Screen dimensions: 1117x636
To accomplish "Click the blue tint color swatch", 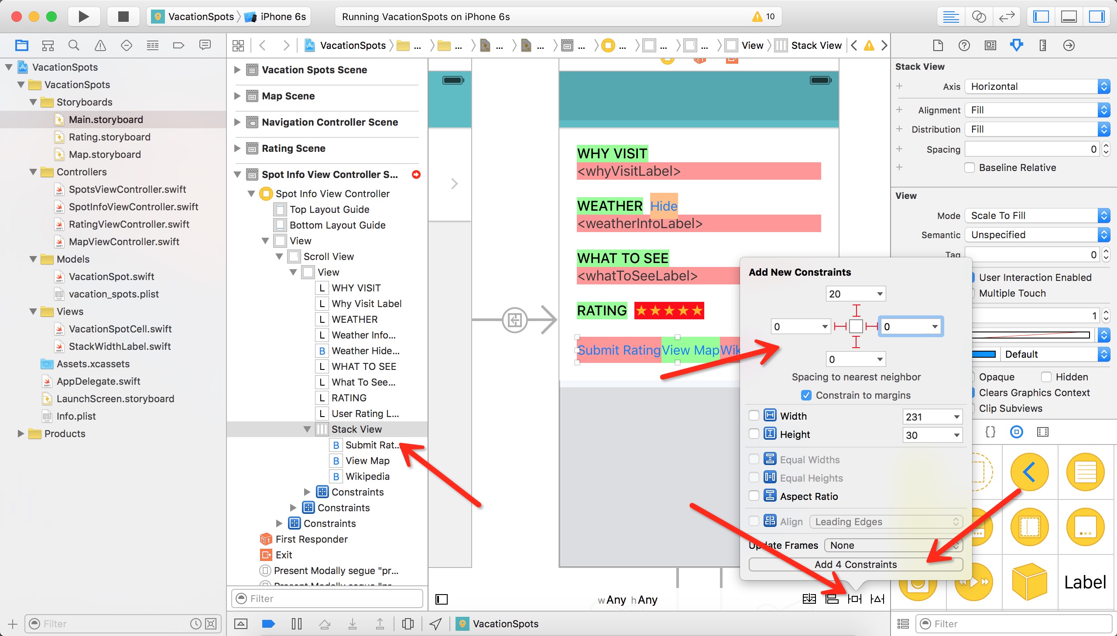I will tap(985, 354).
